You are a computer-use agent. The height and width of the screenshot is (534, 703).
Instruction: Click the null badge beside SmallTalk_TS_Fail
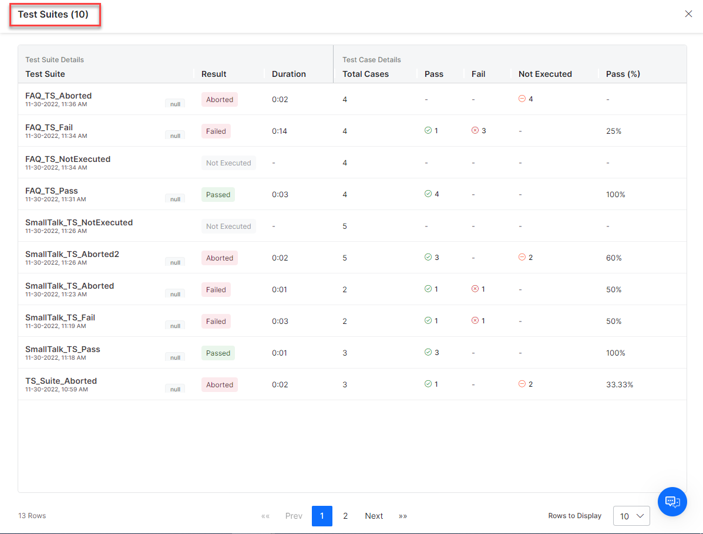pos(175,326)
